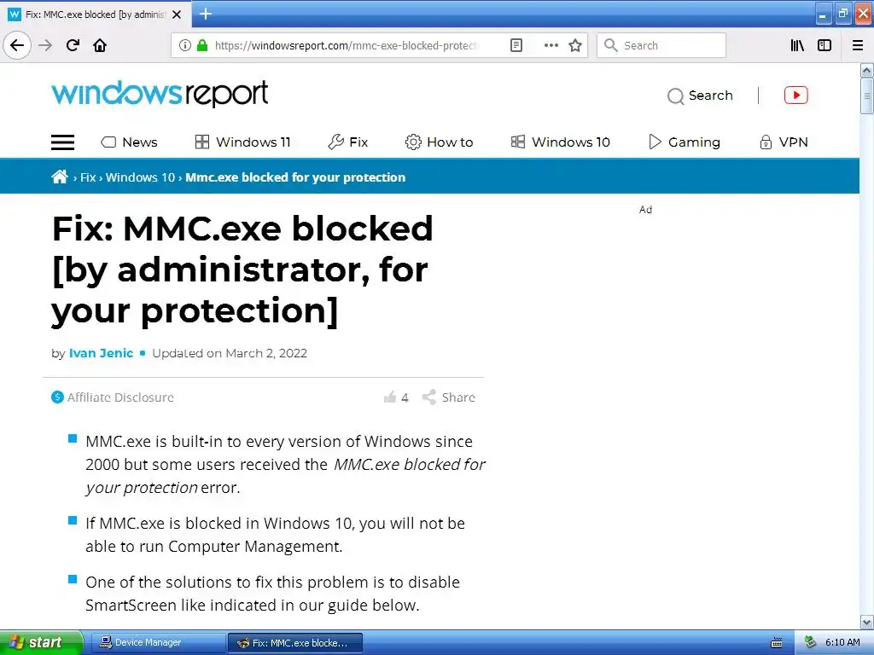Viewport: 874px width, 655px height.
Task: Share the article
Action: click(449, 397)
